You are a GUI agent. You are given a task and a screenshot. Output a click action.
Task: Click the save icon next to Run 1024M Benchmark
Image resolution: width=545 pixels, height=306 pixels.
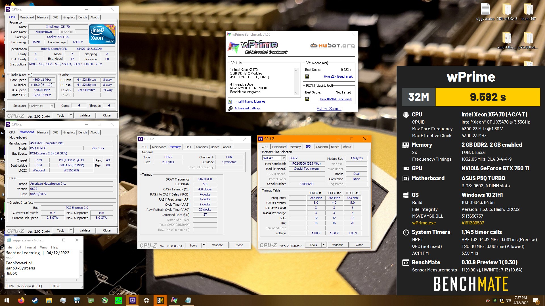click(x=307, y=99)
